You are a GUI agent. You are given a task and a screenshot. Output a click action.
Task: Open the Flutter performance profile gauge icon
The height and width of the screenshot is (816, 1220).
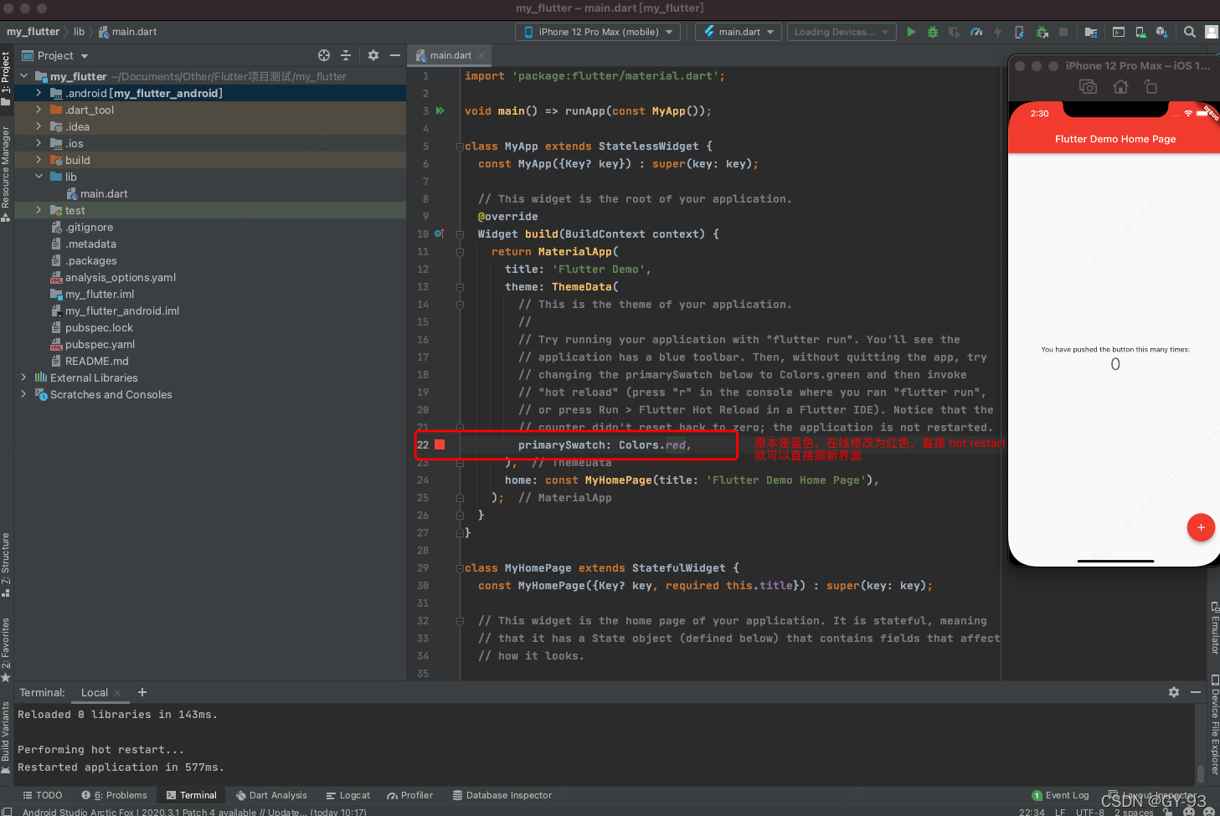pos(975,32)
